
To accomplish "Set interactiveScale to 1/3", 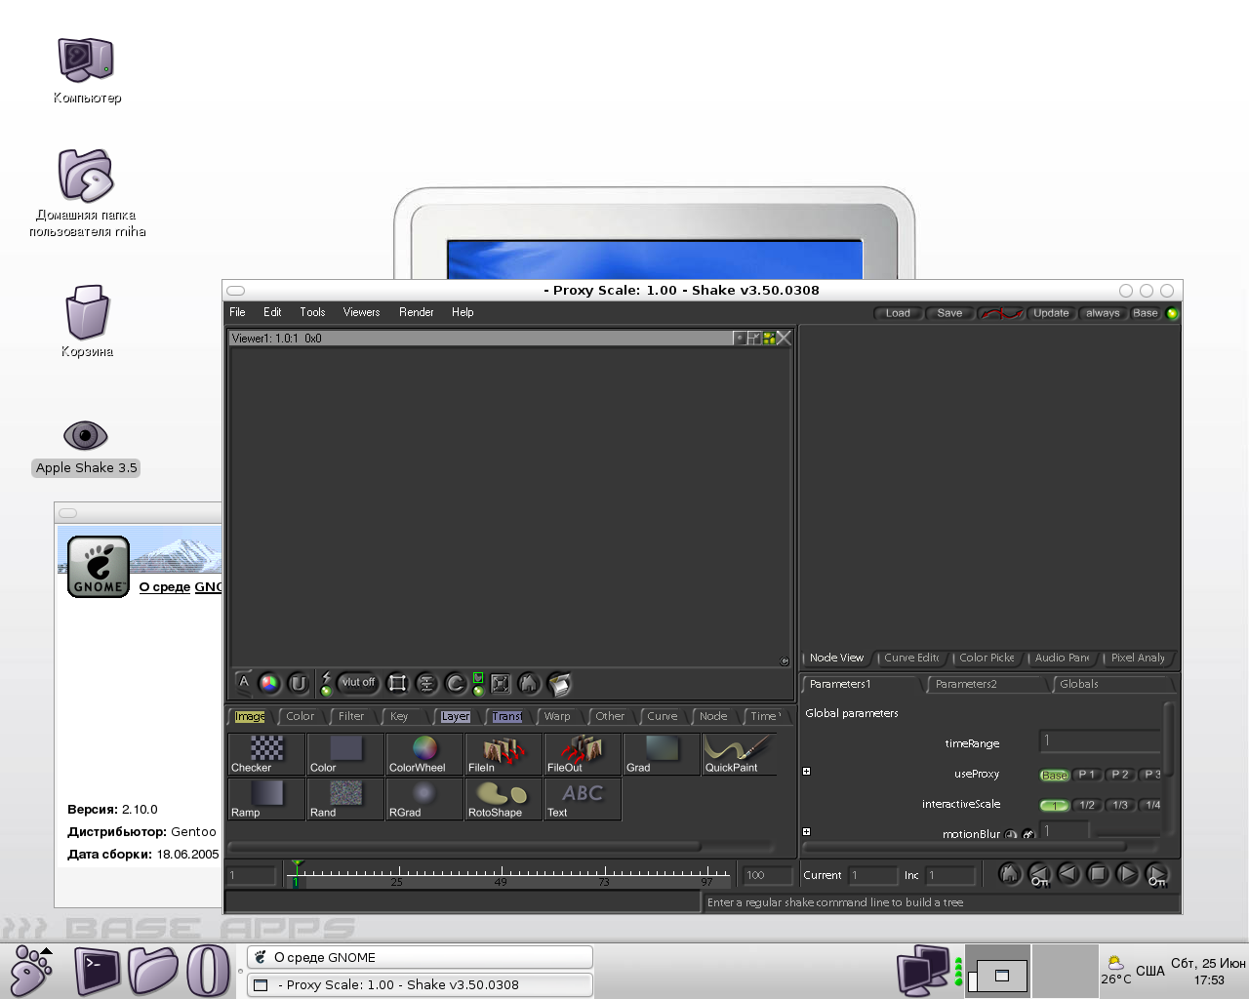I will coord(1119,805).
